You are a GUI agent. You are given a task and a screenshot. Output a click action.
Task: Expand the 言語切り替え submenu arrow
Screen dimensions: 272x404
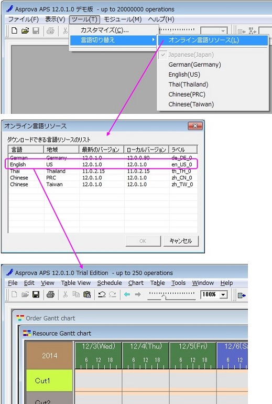click(x=154, y=40)
